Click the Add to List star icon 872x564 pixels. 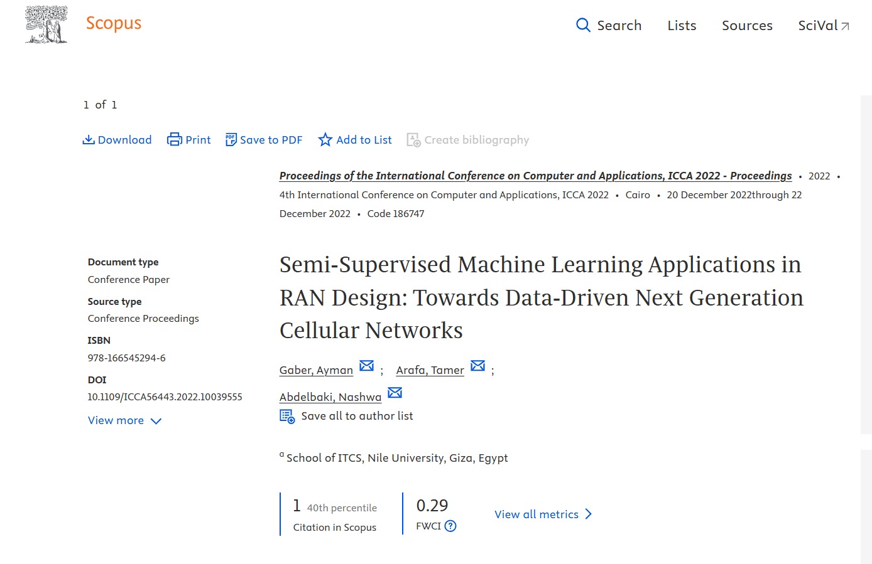(325, 140)
